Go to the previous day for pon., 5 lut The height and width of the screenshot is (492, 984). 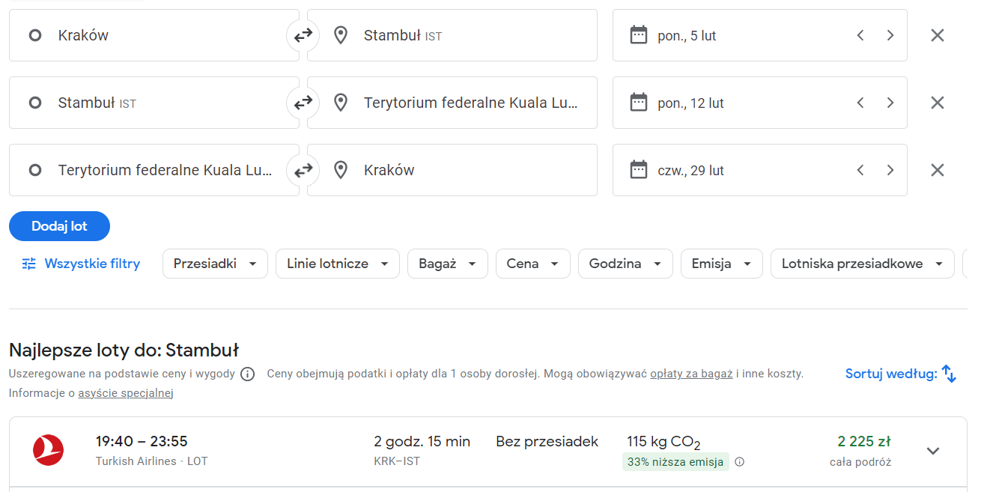coord(860,35)
